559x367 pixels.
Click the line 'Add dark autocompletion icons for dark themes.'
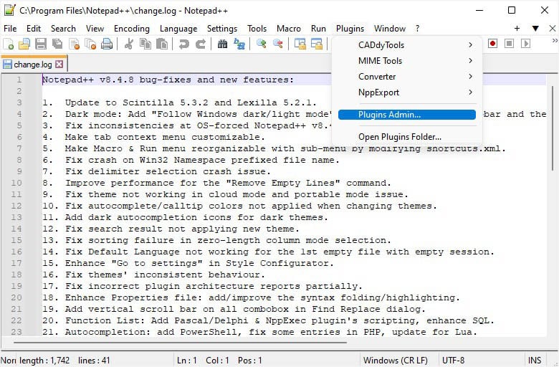tap(196, 217)
